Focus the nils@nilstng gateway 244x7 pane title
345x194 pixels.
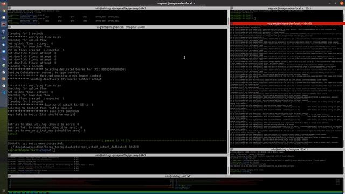tap(121, 8)
